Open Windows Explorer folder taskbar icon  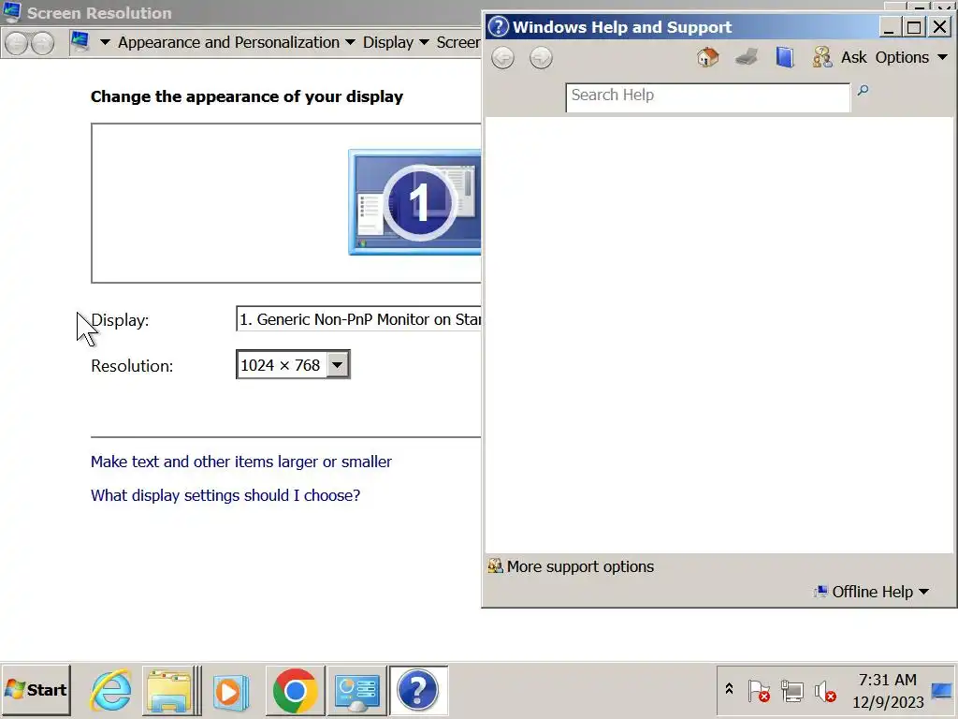click(170, 690)
